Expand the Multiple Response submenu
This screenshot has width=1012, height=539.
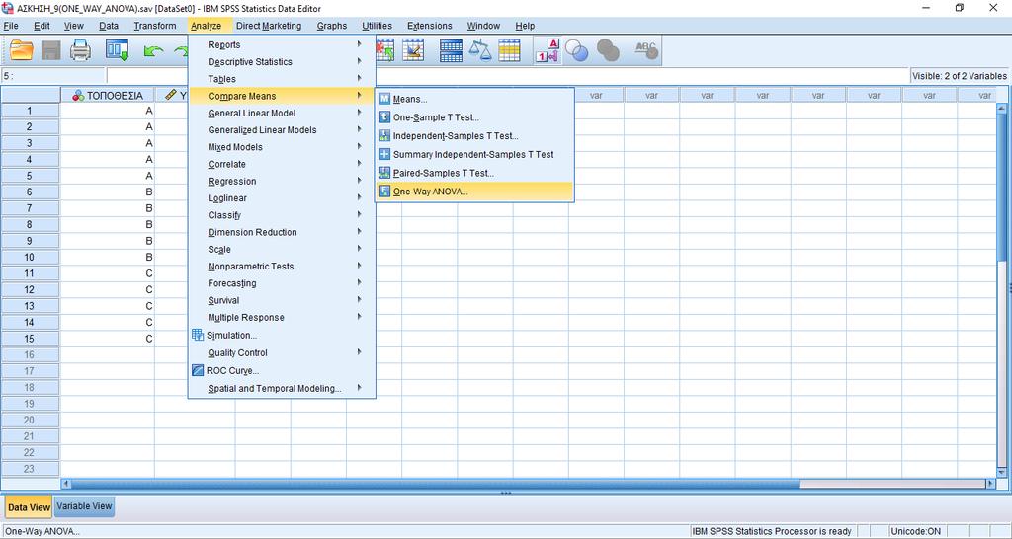[282, 317]
